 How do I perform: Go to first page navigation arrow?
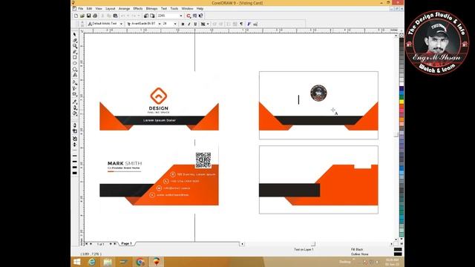tap(87, 243)
